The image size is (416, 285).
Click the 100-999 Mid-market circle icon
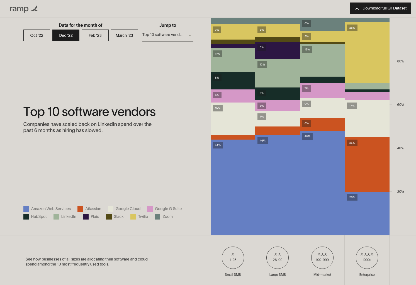(322, 258)
